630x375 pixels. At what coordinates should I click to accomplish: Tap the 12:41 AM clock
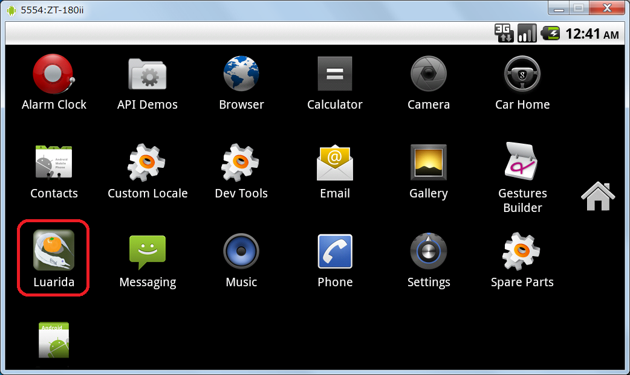[593, 34]
